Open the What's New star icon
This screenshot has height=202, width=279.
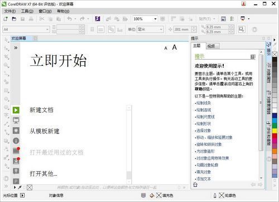click(x=16, y=131)
